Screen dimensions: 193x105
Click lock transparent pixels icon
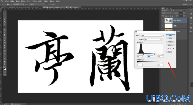[x=166, y=16]
